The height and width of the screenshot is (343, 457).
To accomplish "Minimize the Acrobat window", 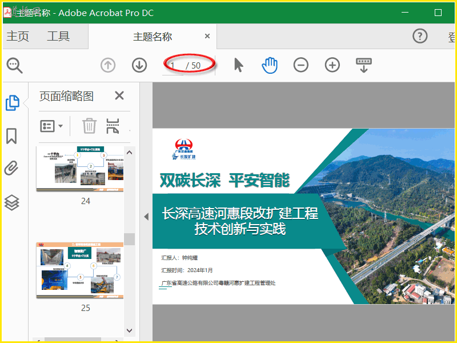I will click(x=405, y=13).
